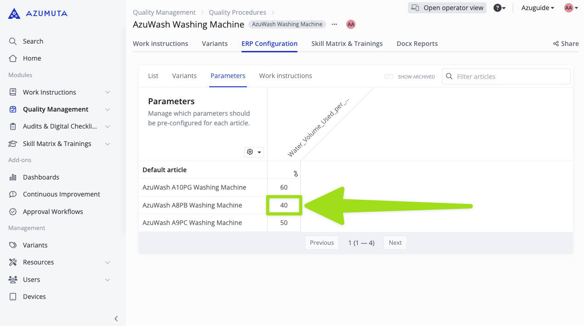Open the Devices section
Screen dimensions: 584x326
34,296
